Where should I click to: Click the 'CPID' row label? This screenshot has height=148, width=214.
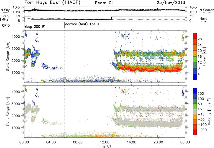[6, 25]
